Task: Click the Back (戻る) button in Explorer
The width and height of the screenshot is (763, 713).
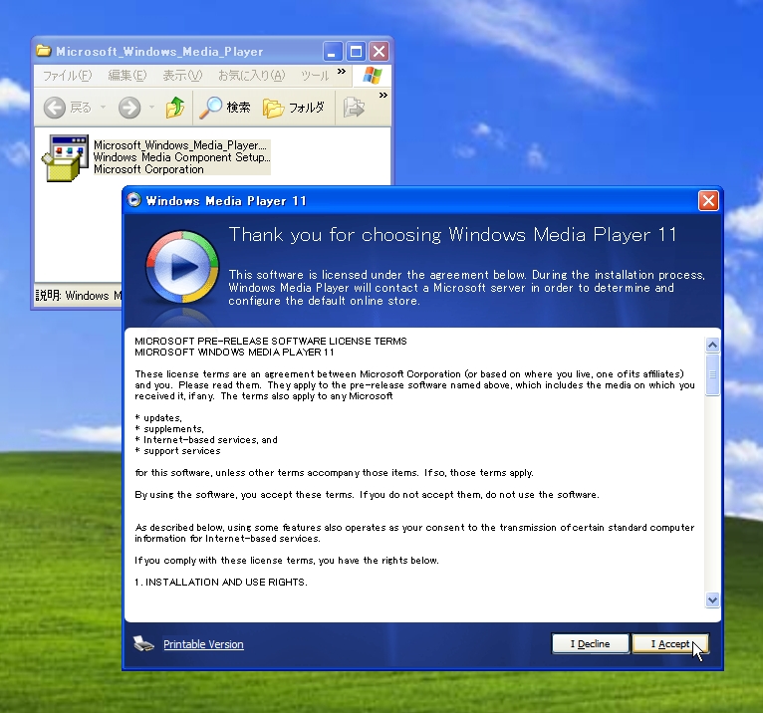Action: tap(67, 108)
